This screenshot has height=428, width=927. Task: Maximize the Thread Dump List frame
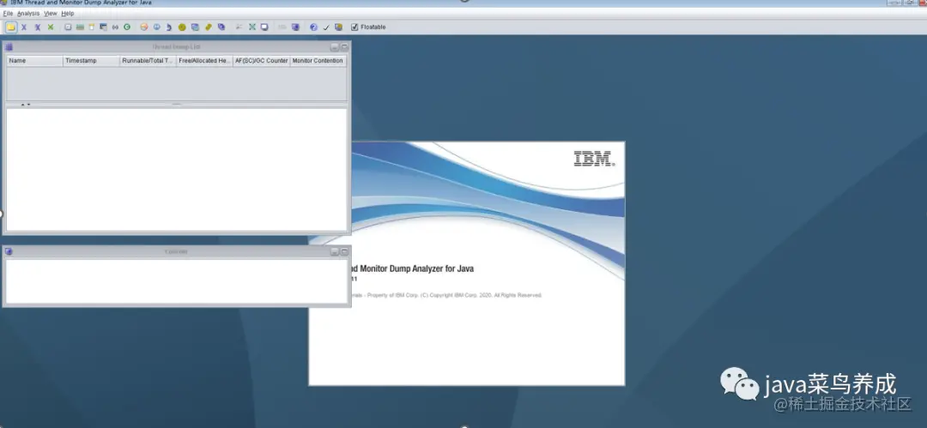pyautogui.click(x=344, y=46)
